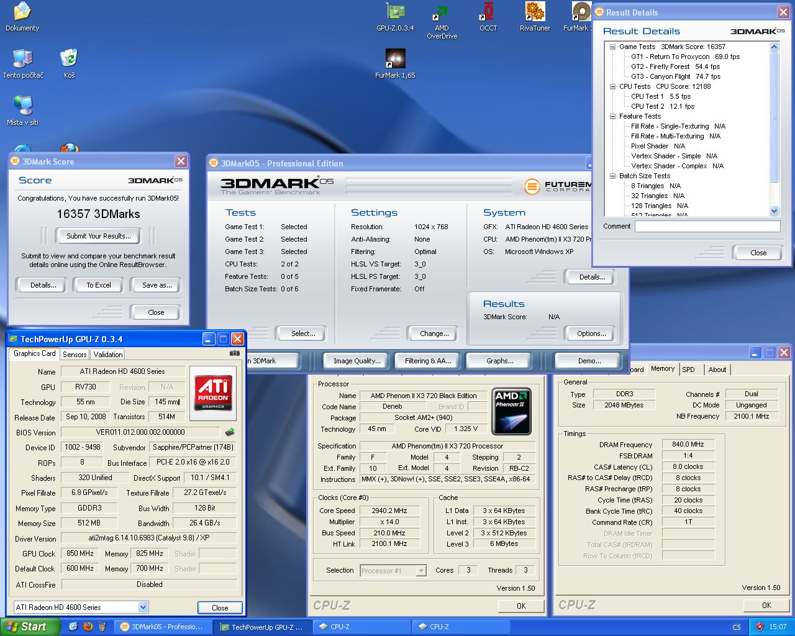Launch the RivaTuner desktop shortcut
795x636 pixels.
click(535, 17)
